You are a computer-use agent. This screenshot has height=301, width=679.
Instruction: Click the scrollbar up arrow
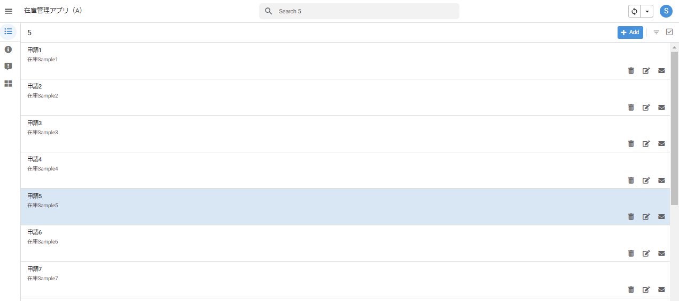pos(674,47)
